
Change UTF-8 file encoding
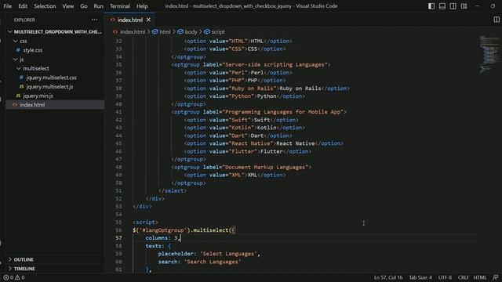click(445, 277)
